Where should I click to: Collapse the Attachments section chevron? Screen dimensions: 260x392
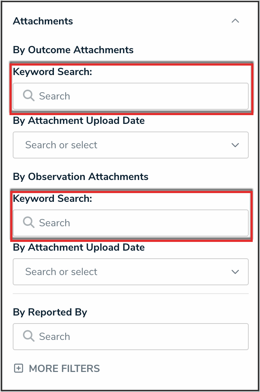point(235,21)
